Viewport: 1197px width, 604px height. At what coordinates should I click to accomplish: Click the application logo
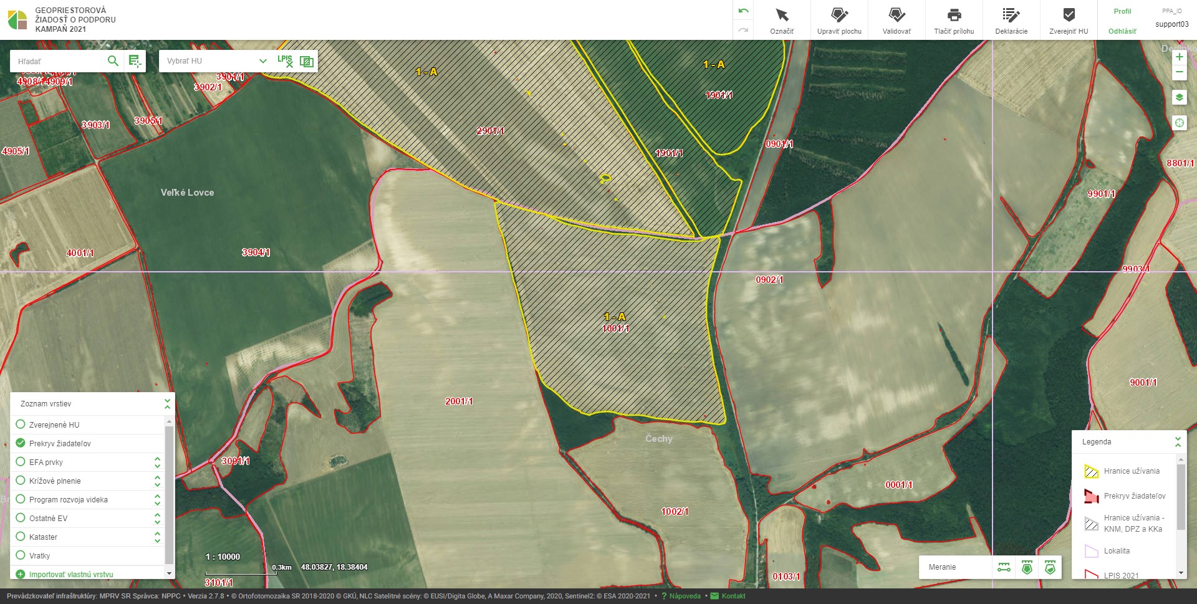pos(17,19)
